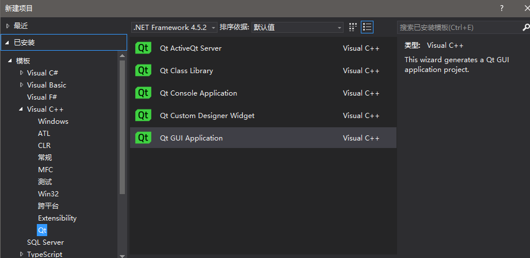Image resolution: width=530 pixels, height=258 pixels.
Task: Click the tree scrollbar up arrow
Action: (122, 55)
